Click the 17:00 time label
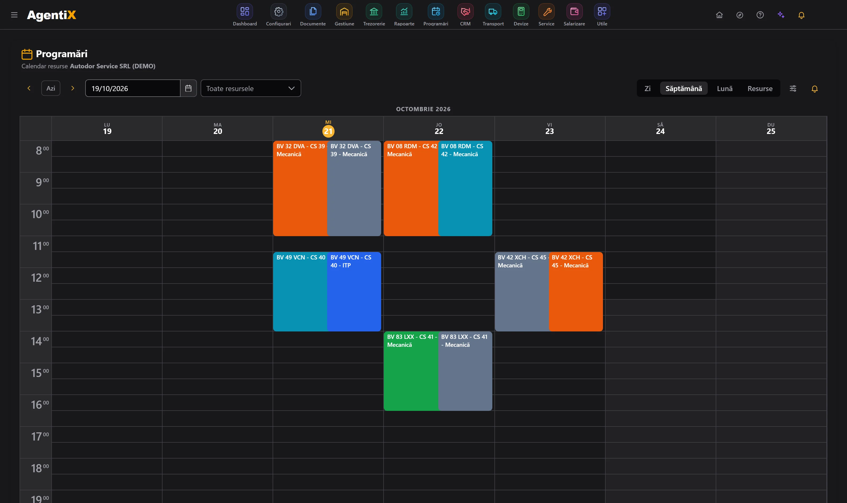Viewport: 847px width, 503px height. pos(40,436)
